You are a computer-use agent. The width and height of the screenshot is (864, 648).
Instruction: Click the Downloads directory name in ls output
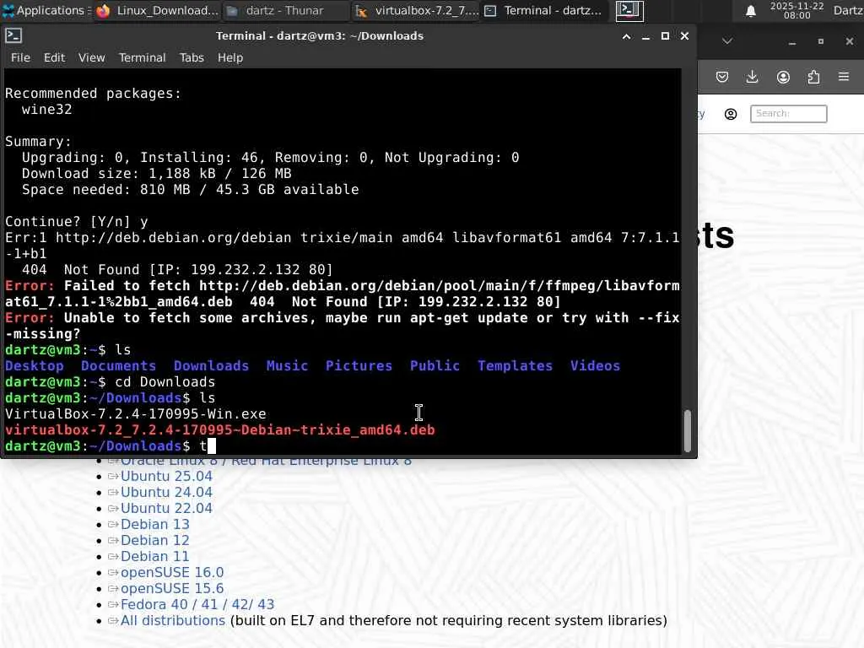[211, 366]
